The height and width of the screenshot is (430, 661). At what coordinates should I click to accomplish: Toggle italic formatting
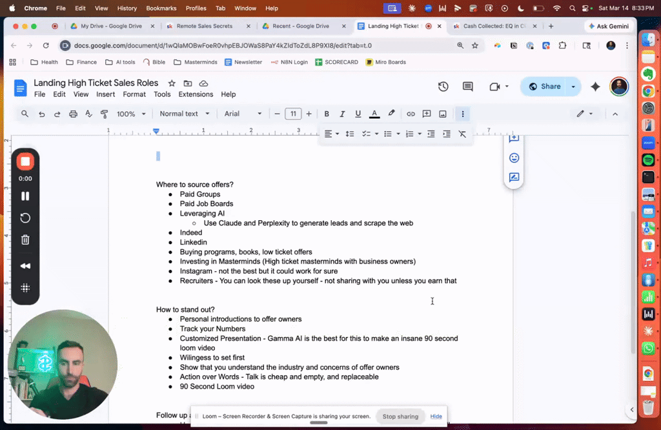tap(342, 114)
